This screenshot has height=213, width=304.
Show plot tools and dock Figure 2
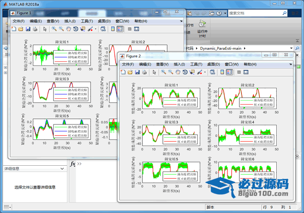click(246, 72)
